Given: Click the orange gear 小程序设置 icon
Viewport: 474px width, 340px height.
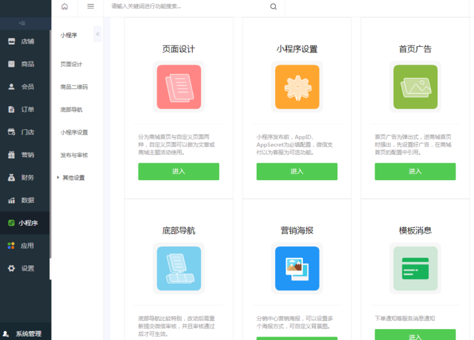Looking at the screenshot, I should [297, 86].
